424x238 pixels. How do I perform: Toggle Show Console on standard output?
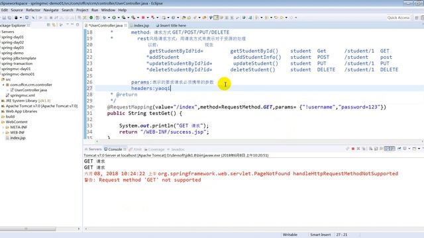[x=387, y=149]
